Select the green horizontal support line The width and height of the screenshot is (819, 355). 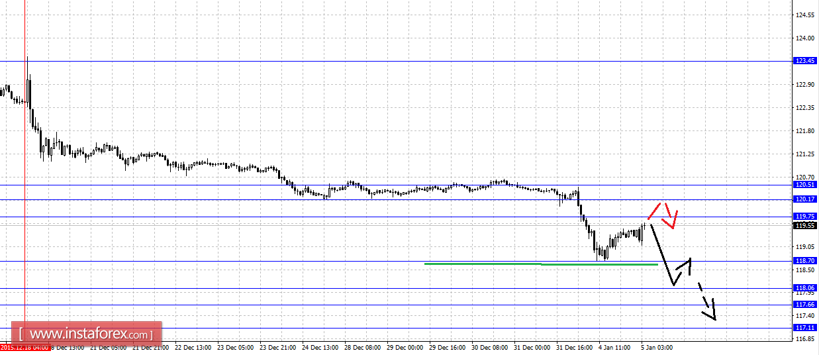[541, 264]
